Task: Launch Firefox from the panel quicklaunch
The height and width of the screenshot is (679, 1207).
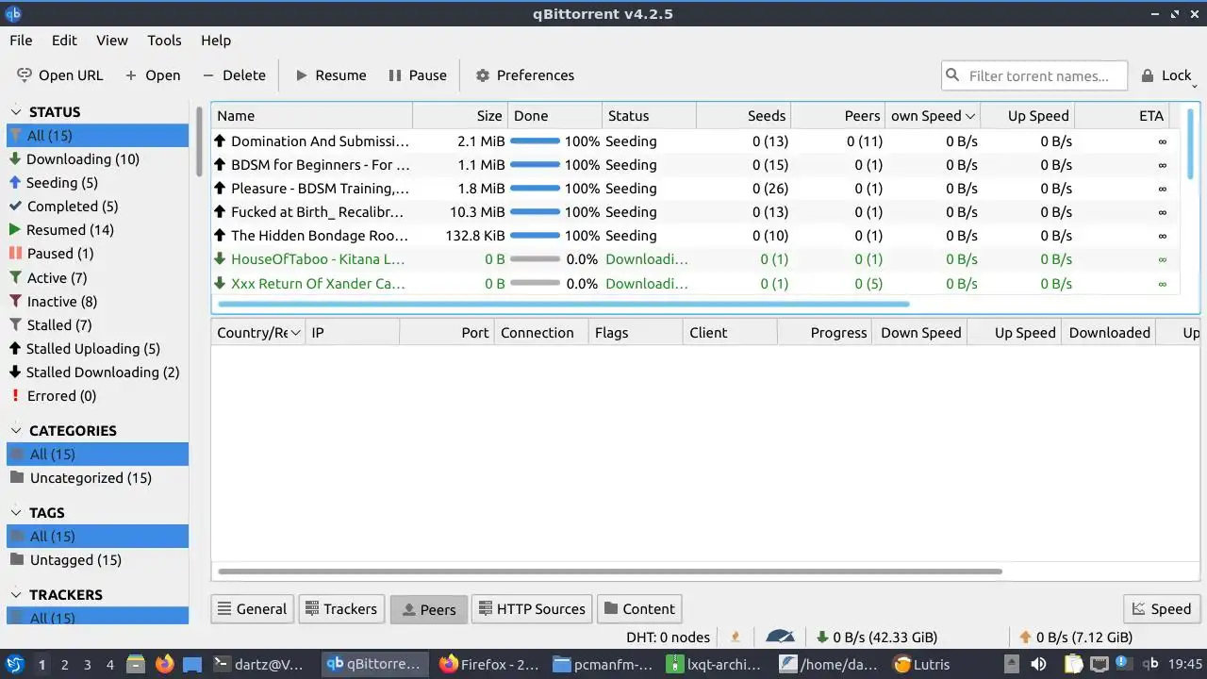Action: pyautogui.click(x=165, y=664)
